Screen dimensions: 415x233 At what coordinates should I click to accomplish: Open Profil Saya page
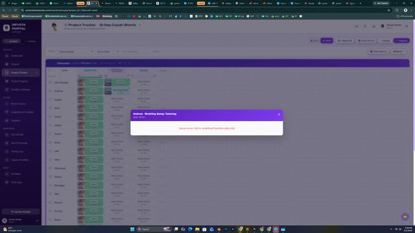coord(21,183)
